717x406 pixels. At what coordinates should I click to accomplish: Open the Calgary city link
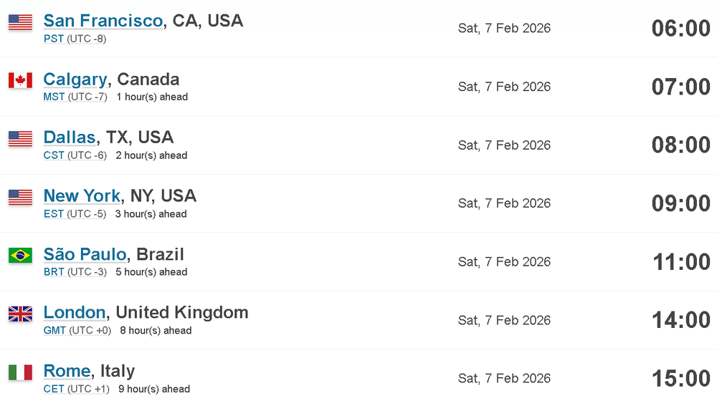(x=75, y=79)
